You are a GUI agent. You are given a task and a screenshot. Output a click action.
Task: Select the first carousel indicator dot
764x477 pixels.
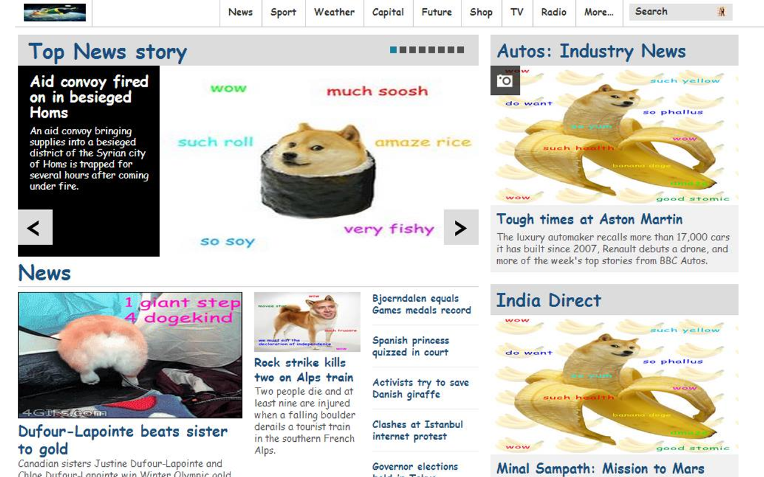click(x=393, y=50)
